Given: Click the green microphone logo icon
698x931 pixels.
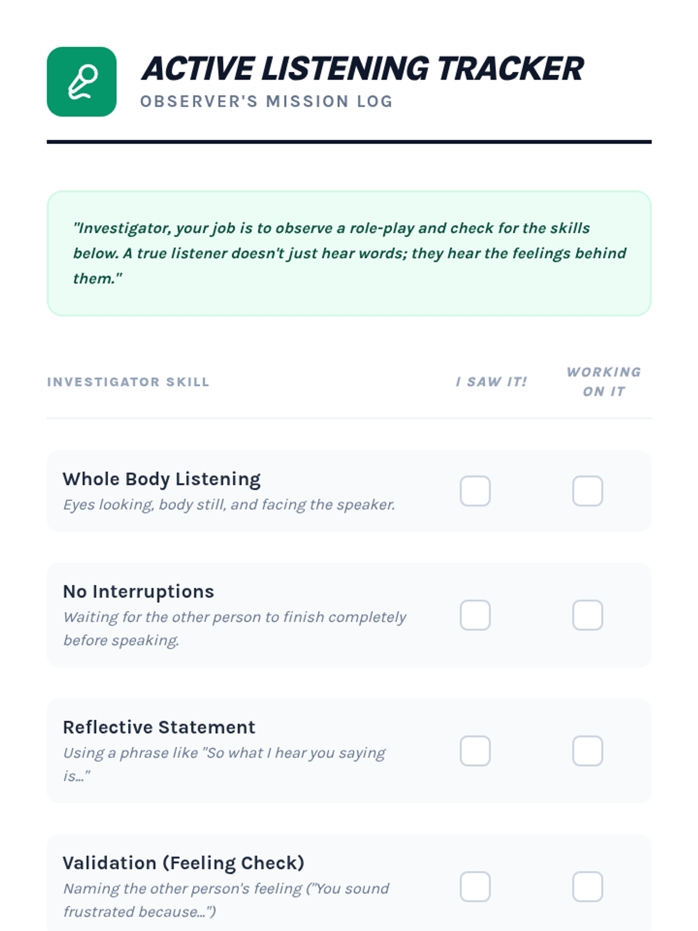Looking at the screenshot, I should [x=81, y=81].
